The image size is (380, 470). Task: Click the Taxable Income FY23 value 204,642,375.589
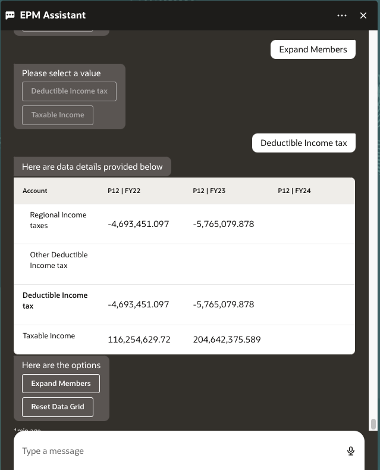pos(227,340)
